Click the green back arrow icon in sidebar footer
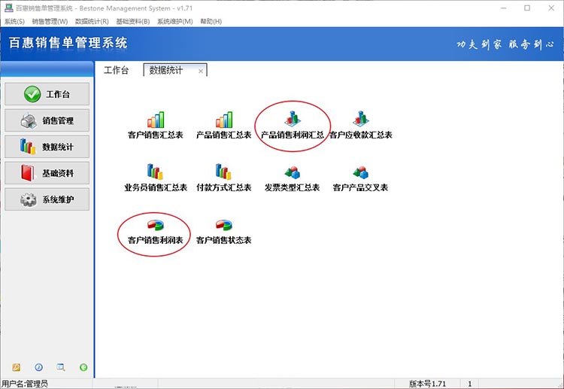Viewport: 564px width, 389px height. (x=83, y=367)
